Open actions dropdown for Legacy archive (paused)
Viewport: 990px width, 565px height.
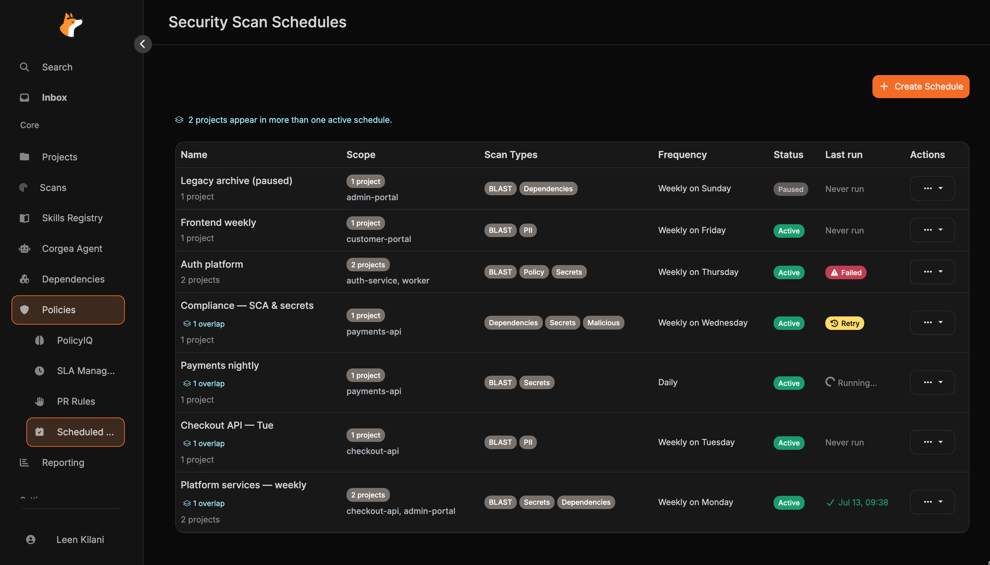(x=932, y=189)
